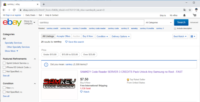Click the sankey suggestion link
Screen dimensions: 200x102
click(69, 64)
